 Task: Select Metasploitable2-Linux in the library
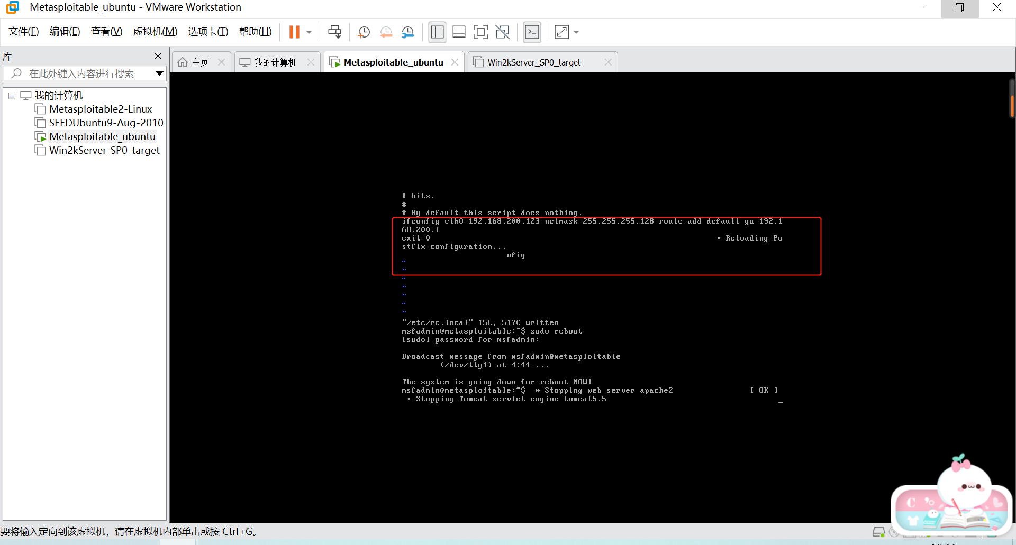coord(101,109)
